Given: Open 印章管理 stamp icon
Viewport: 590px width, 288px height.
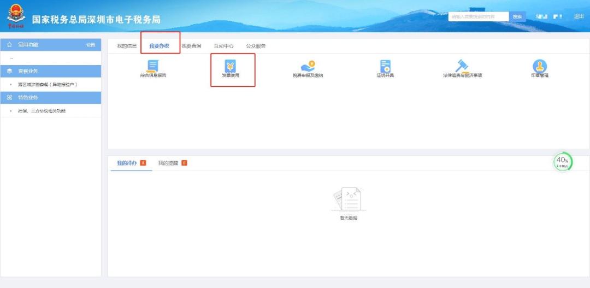Looking at the screenshot, I should (x=540, y=66).
